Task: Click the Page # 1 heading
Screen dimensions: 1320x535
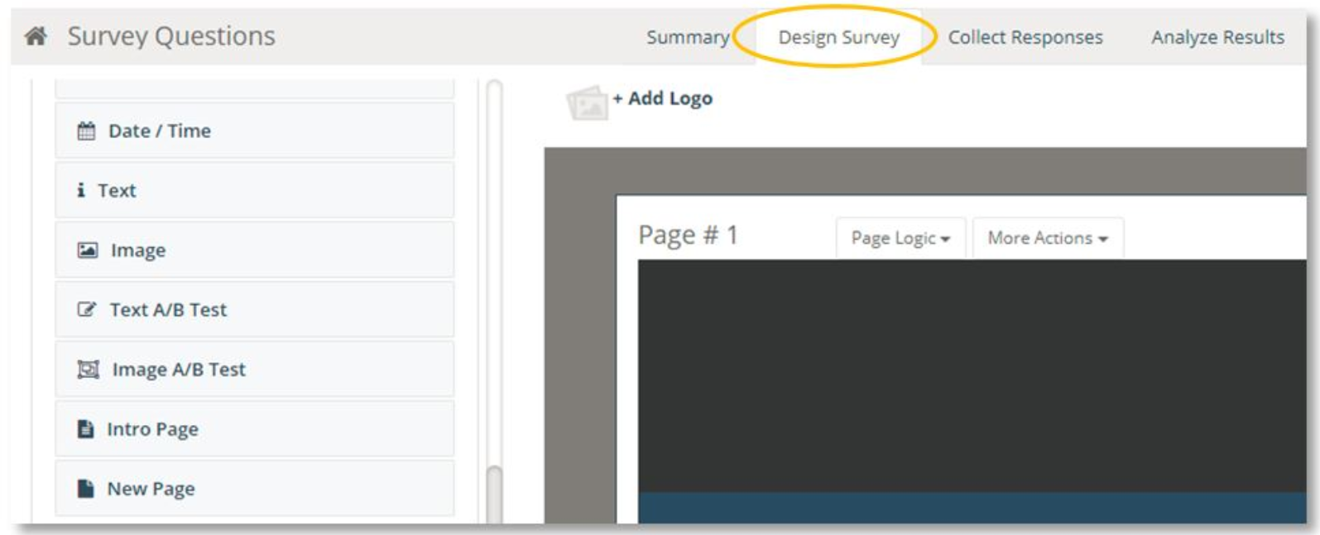Action: pyautogui.click(x=687, y=236)
